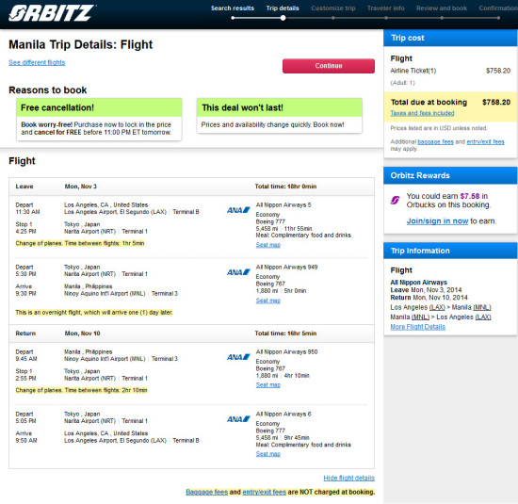Open More Flight Details link
The width and height of the screenshot is (518, 504).
point(417,327)
